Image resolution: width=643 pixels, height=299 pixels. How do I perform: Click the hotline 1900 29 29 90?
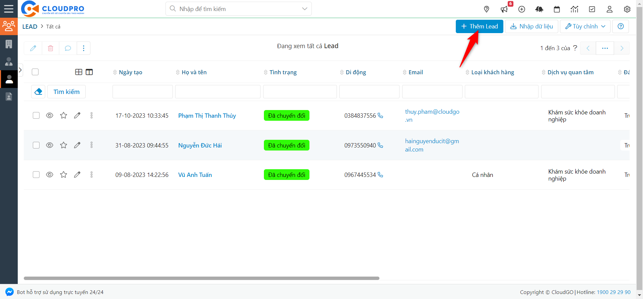click(x=614, y=292)
